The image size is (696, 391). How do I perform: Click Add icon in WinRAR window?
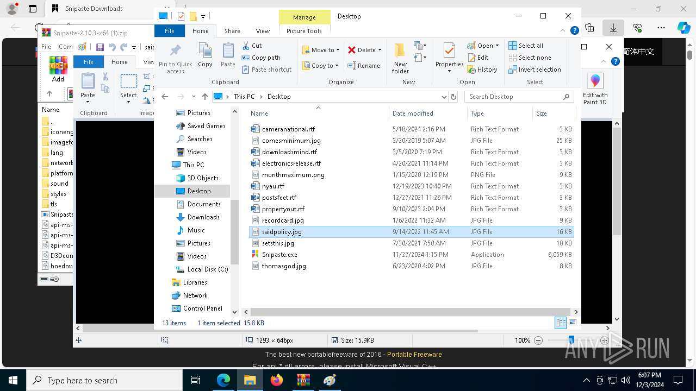(58, 69)
